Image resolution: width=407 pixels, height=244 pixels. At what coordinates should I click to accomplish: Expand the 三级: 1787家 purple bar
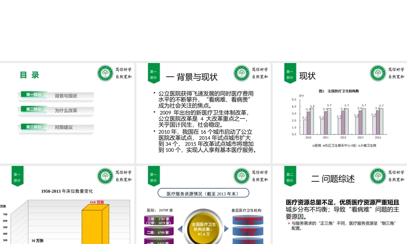click(159, 219)
